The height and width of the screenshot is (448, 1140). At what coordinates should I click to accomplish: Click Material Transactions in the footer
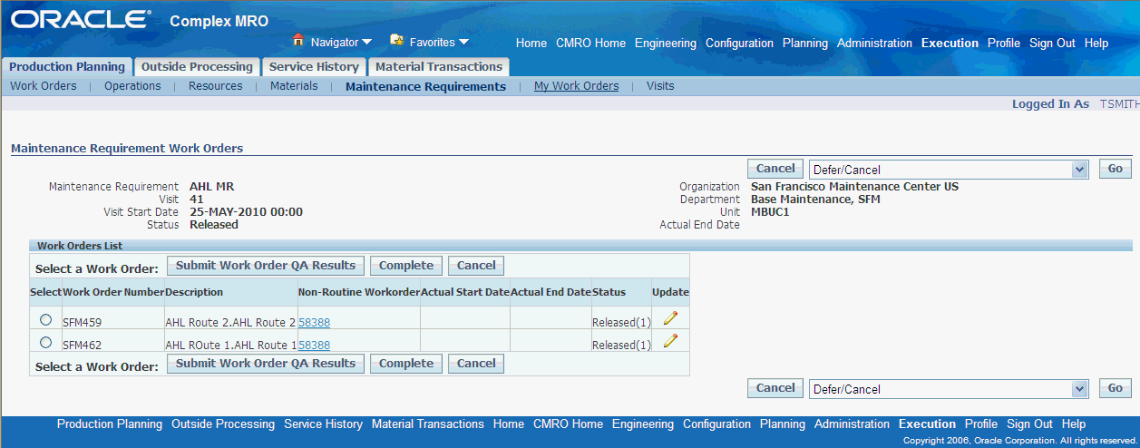pyautogui.click(x=428, y=424)
